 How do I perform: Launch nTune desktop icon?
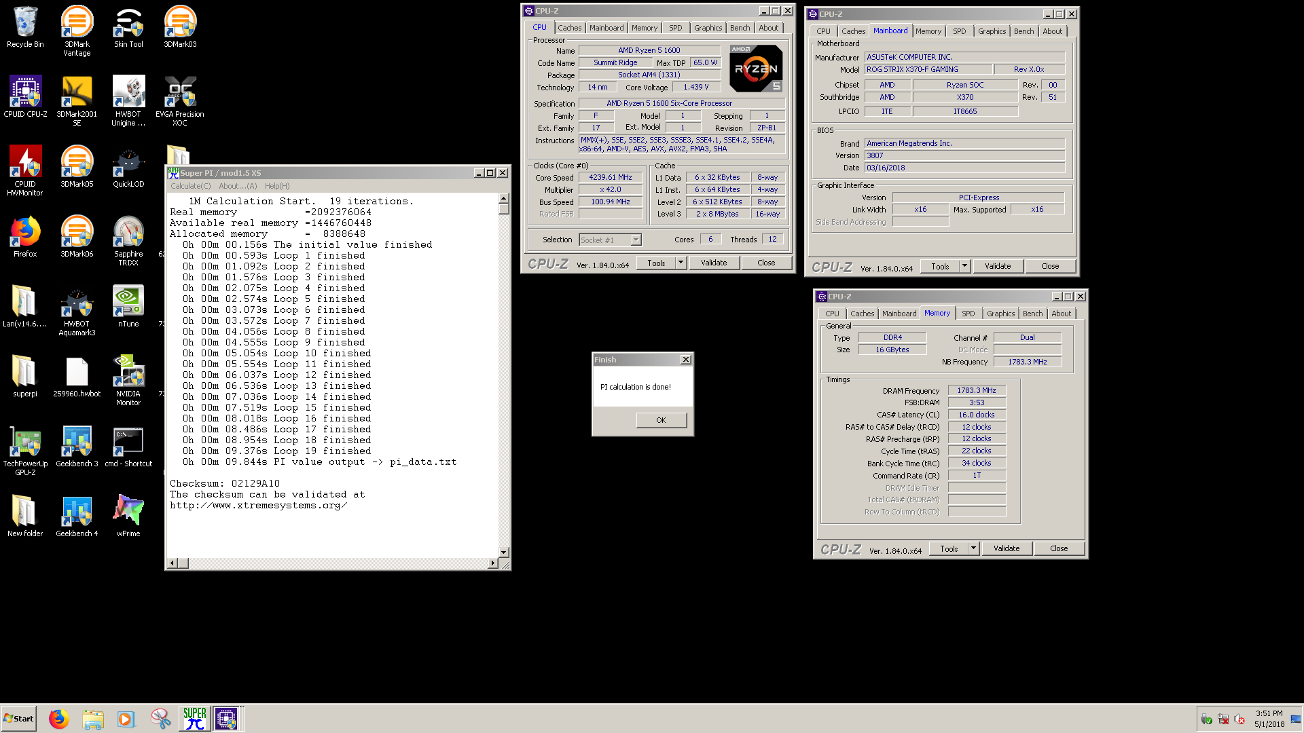coord(128,307)
